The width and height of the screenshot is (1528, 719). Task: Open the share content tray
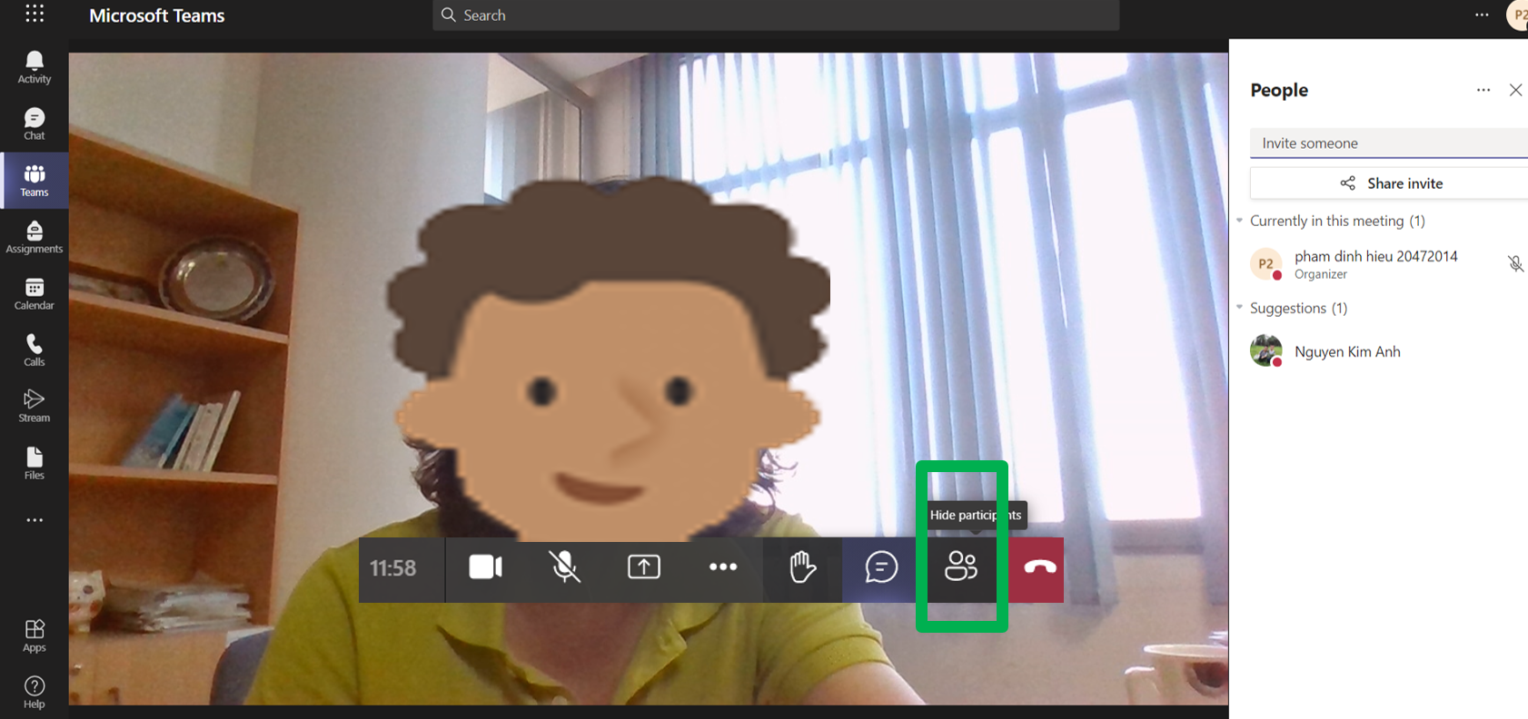(643, 567)
